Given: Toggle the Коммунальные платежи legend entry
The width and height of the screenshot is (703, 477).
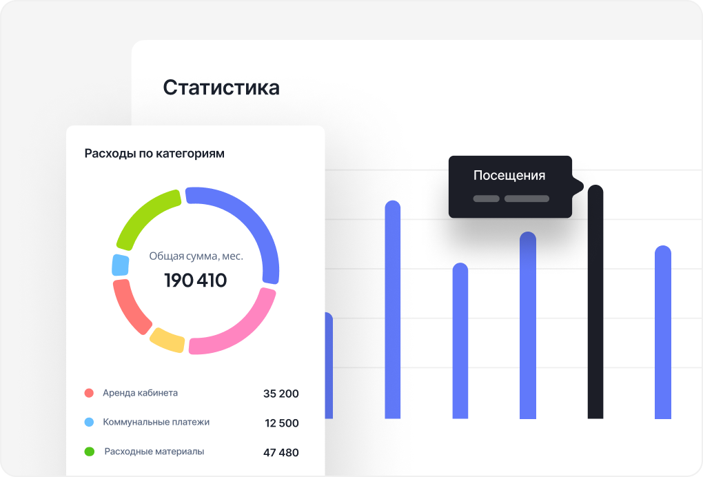Looking at the screenshot, I should [x=155, y=422].
